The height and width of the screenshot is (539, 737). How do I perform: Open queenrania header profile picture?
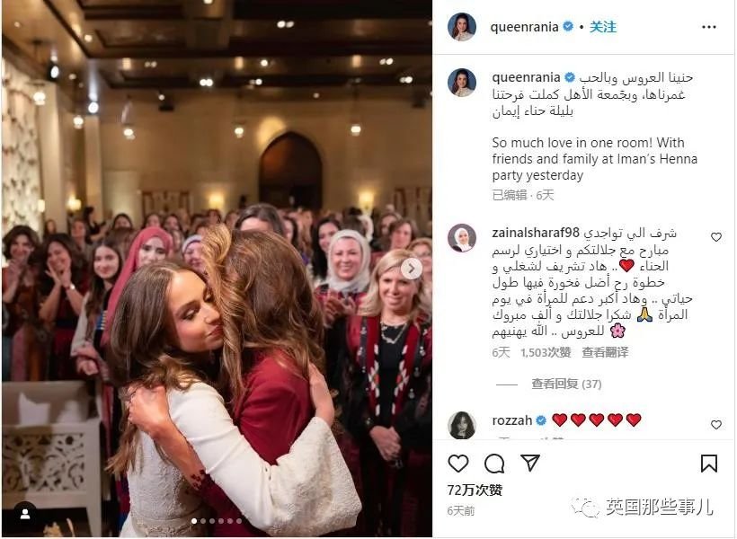(x=462, y=27)
